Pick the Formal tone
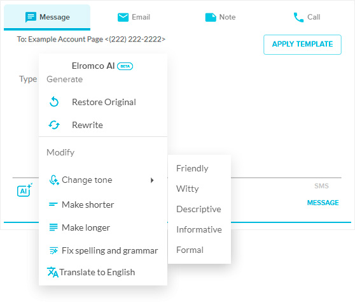Viewport: 355px width, 302px height. coord(199,250)
